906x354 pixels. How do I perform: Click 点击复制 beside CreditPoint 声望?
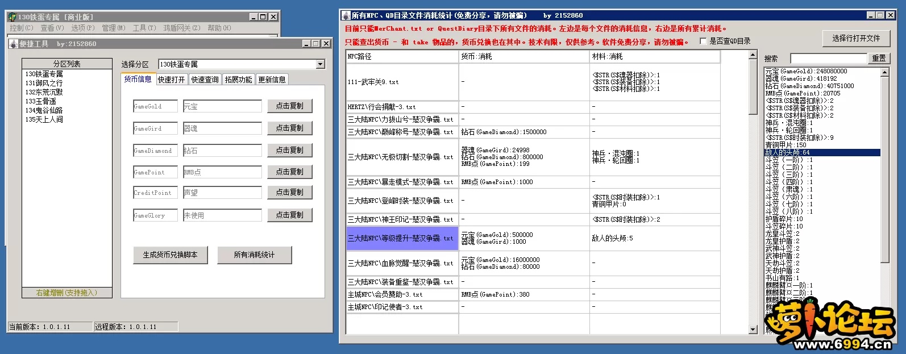coord(290,193)
